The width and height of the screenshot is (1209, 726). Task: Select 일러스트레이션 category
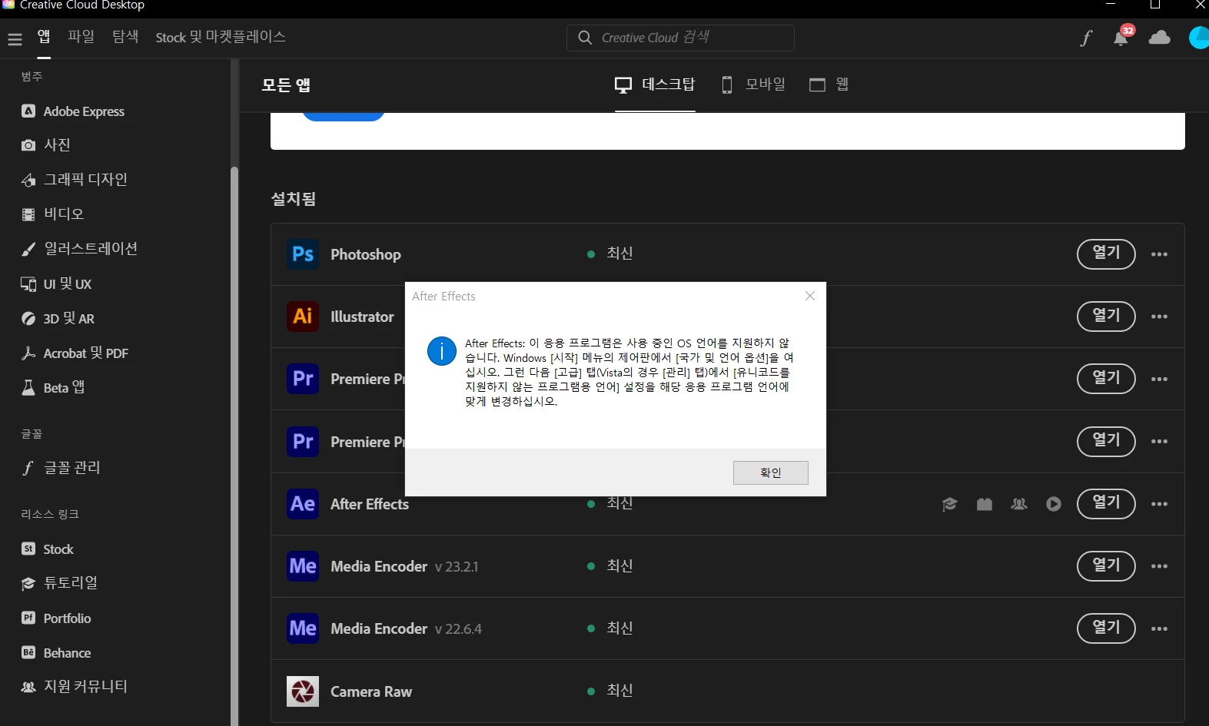click(x=79, y=249)
